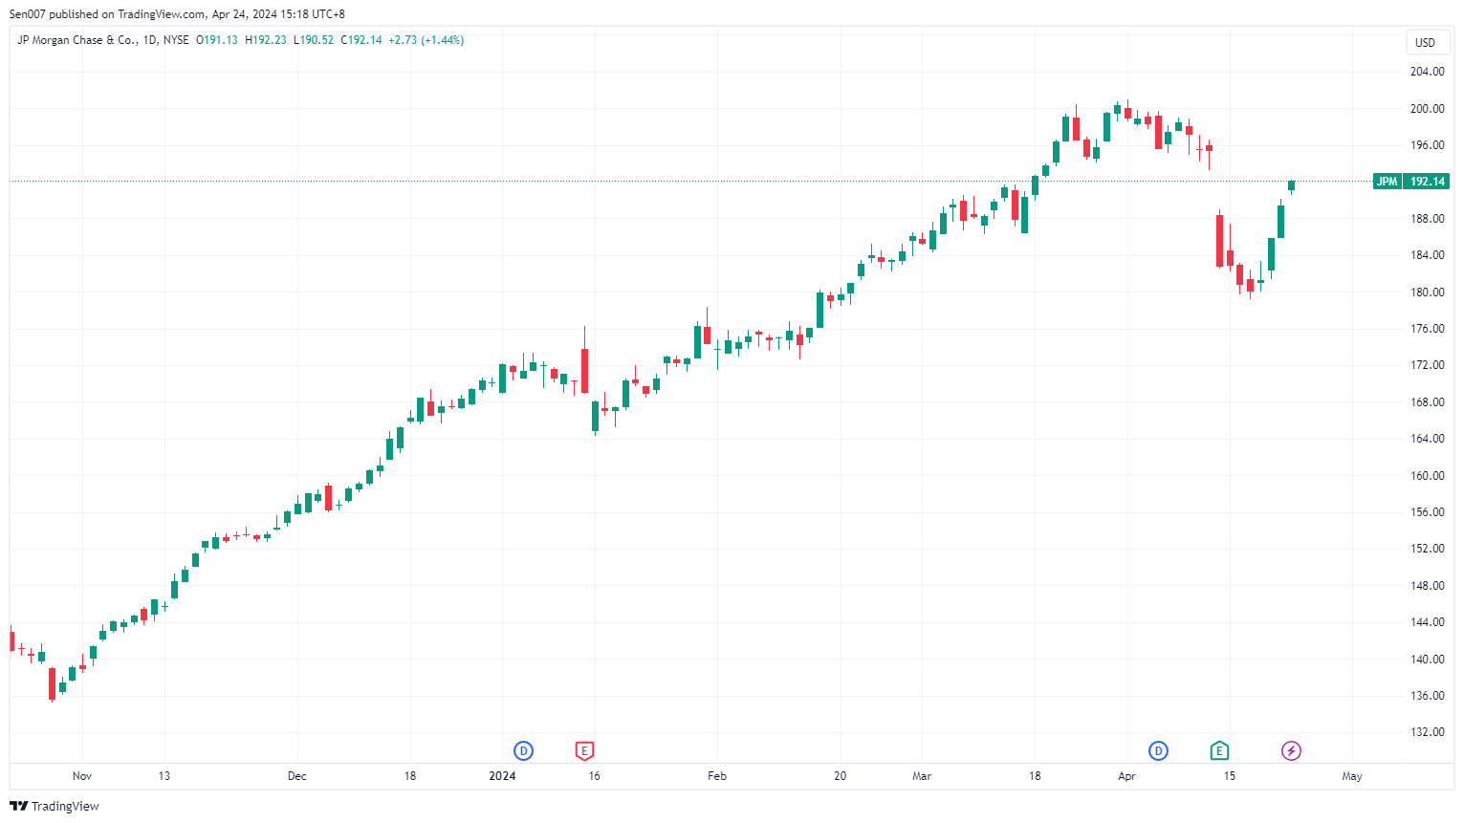Click the purple lightning bolt marker

[1291, 751]
